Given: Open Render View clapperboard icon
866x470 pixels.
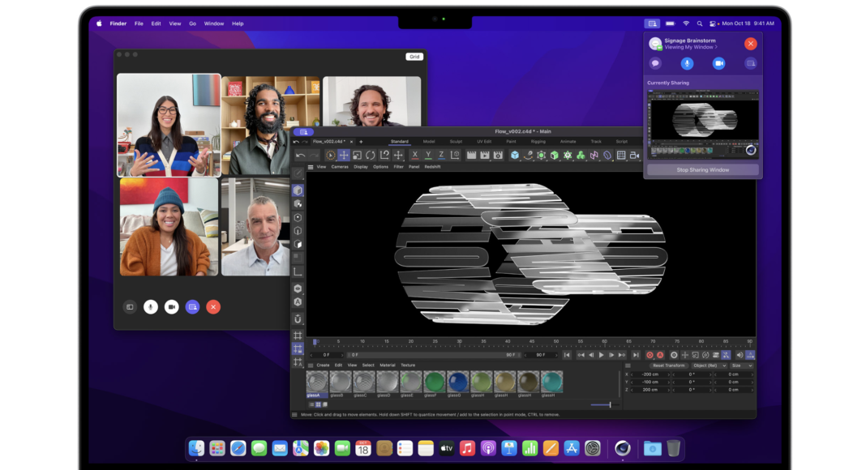Looking at the screenshot, I should [x=471, y=156].
